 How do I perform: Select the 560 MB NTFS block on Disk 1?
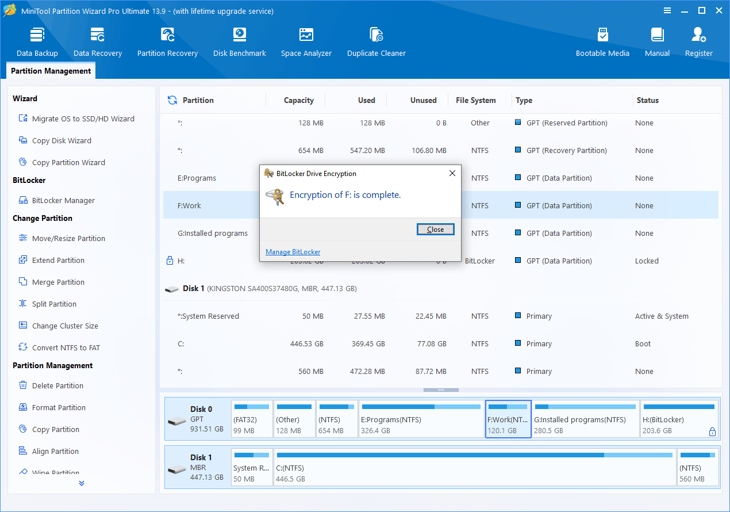click(698, 468)
